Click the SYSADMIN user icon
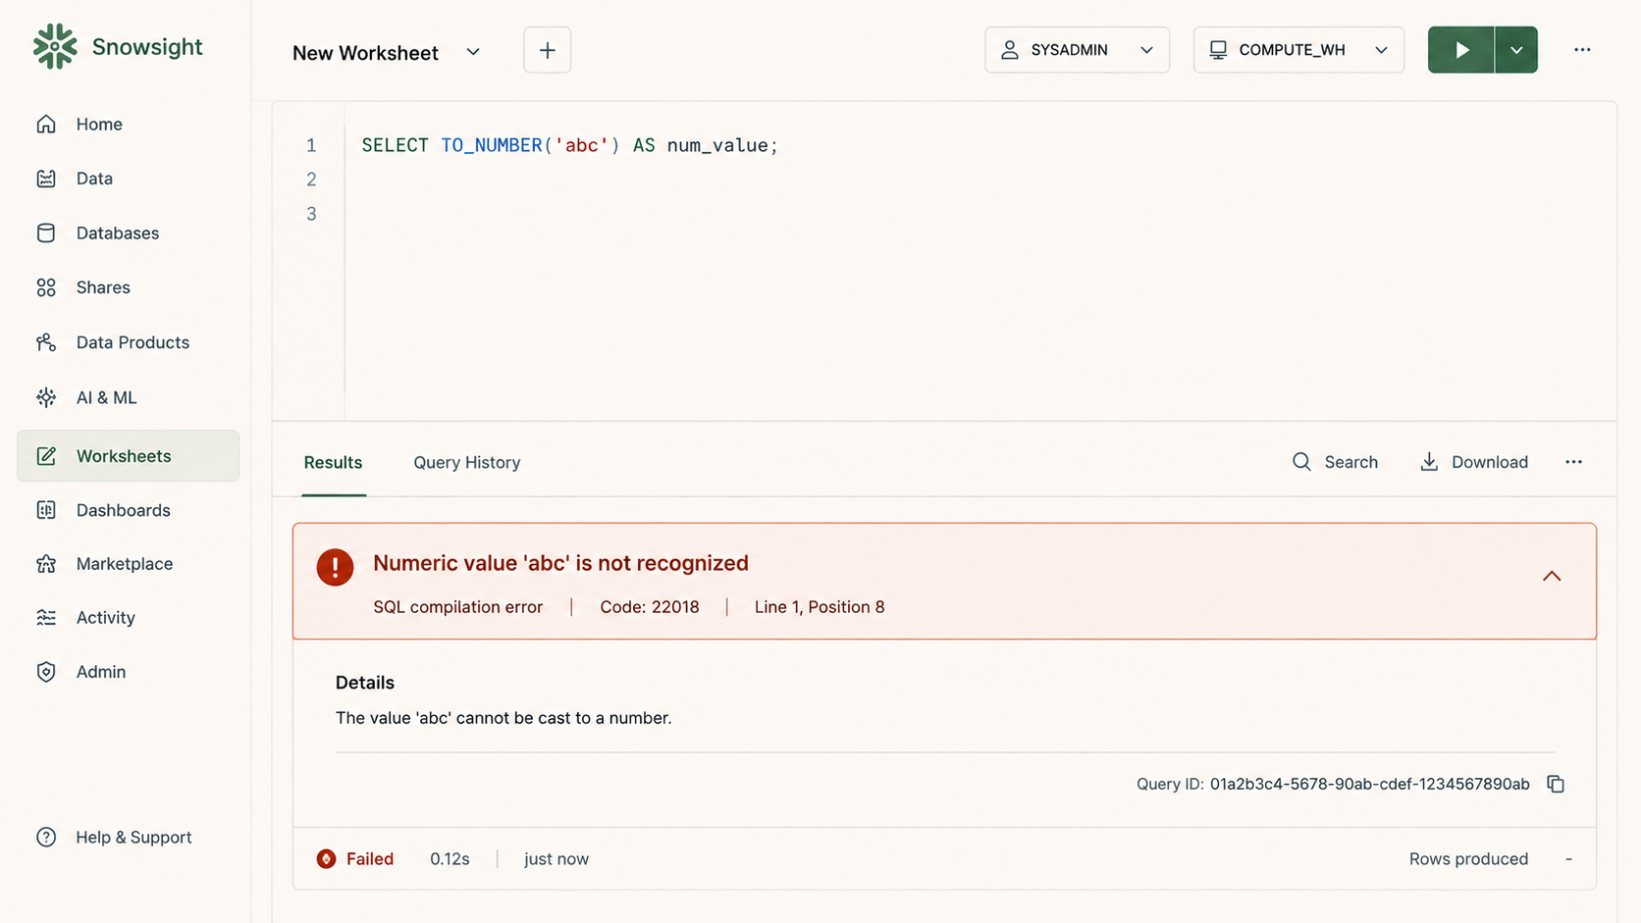Viewport: 1641px width, 923px height. pyautogui.click(x=1010, y=50)
